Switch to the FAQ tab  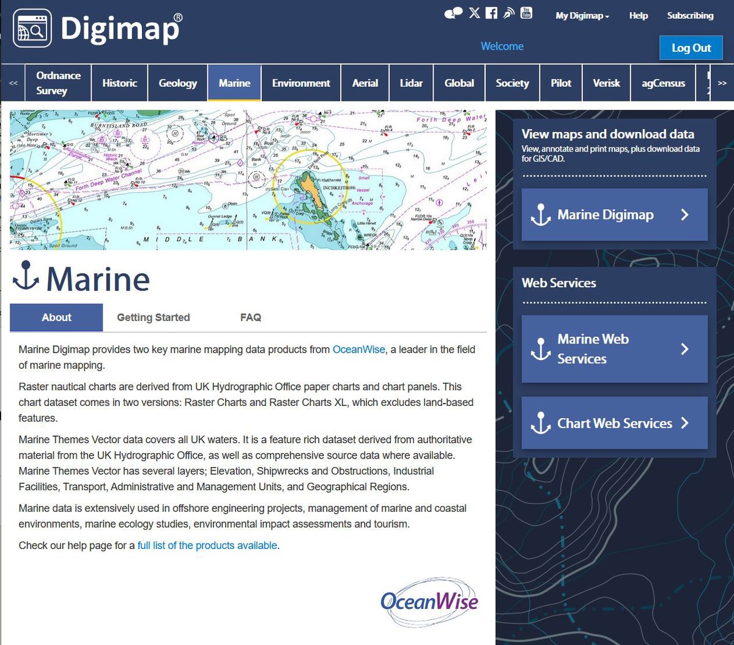(251, 317)
